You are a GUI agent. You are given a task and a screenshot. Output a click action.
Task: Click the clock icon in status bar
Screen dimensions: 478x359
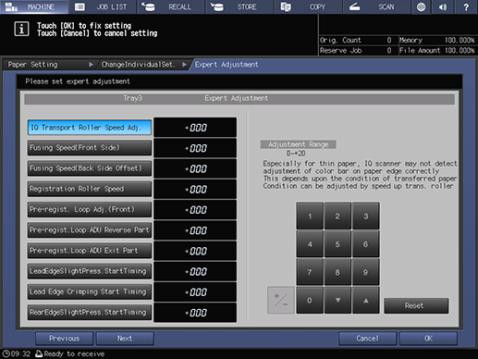pos(6,353)
